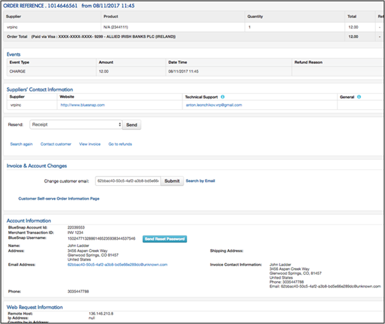
Task: Go to refunds via the link
Action: click(x=120, y=144)
